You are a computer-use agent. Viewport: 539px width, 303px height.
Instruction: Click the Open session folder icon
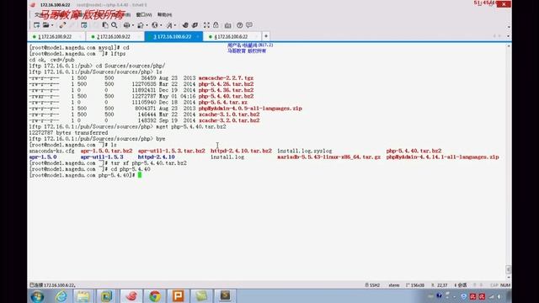[45, 25]
